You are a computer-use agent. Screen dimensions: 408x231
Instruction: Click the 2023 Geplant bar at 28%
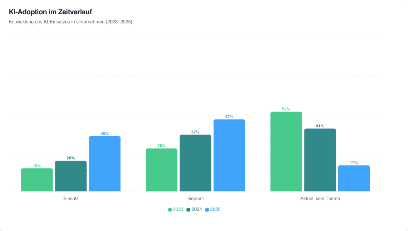(162, 170)
